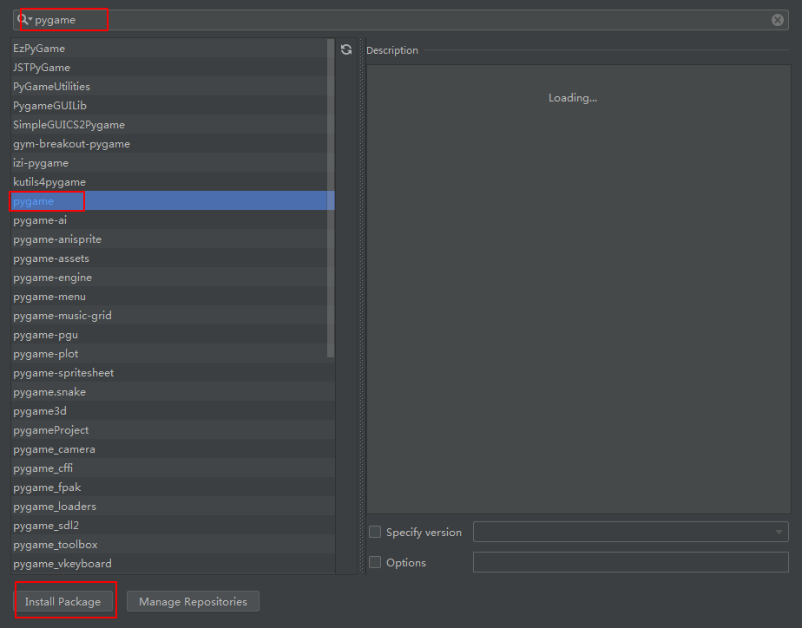This screenshot has width=802, height=628.
Task: Select the gym-breakout-pygame package
Action: [173, 144]
